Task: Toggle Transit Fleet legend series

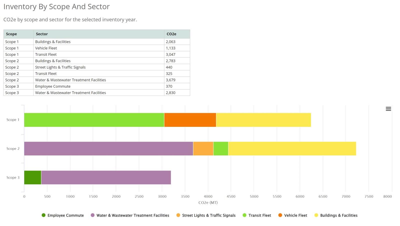Action: pos(257,215)
